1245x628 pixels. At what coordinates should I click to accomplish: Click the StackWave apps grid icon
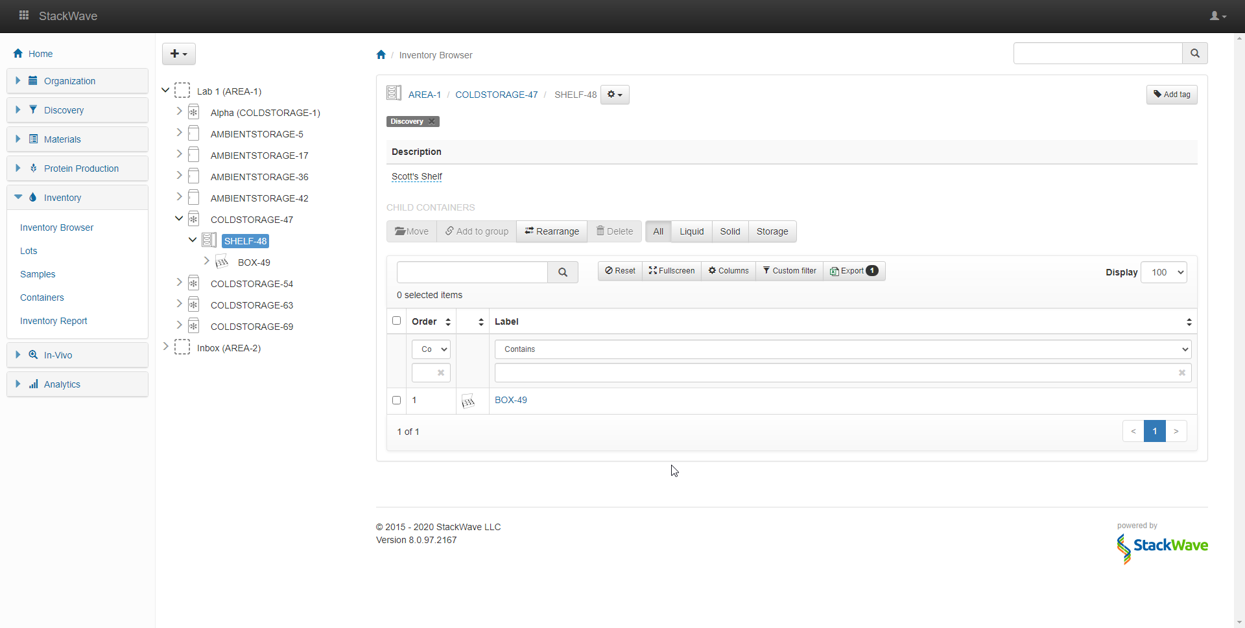(x=24, y=16)
